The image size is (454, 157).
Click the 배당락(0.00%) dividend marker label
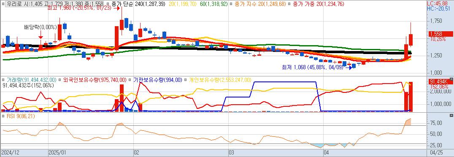(40, 27)
